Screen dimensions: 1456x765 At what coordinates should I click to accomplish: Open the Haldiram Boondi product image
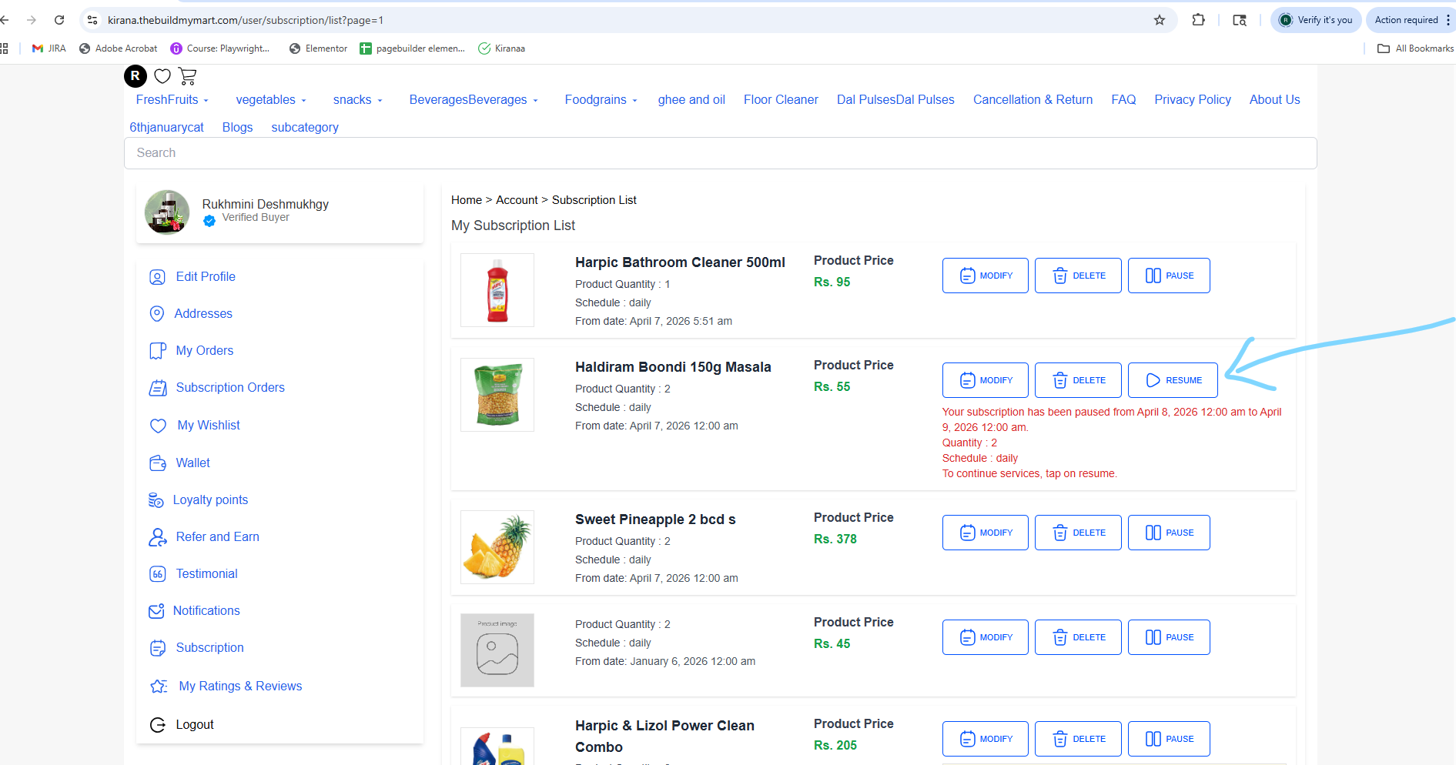click(497, 395)
